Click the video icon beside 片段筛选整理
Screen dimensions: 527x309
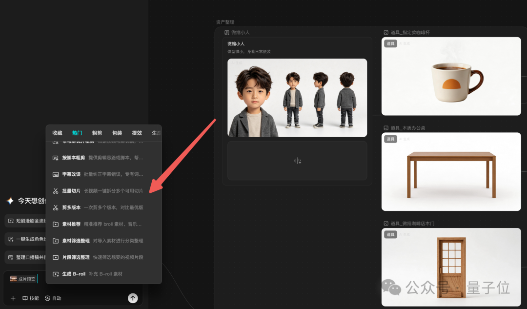(56, 257)
